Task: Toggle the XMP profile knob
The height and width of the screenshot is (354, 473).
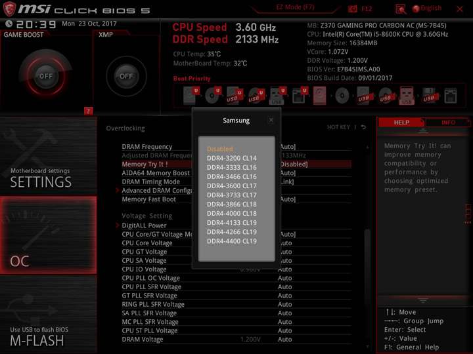Action: point(126,76)
